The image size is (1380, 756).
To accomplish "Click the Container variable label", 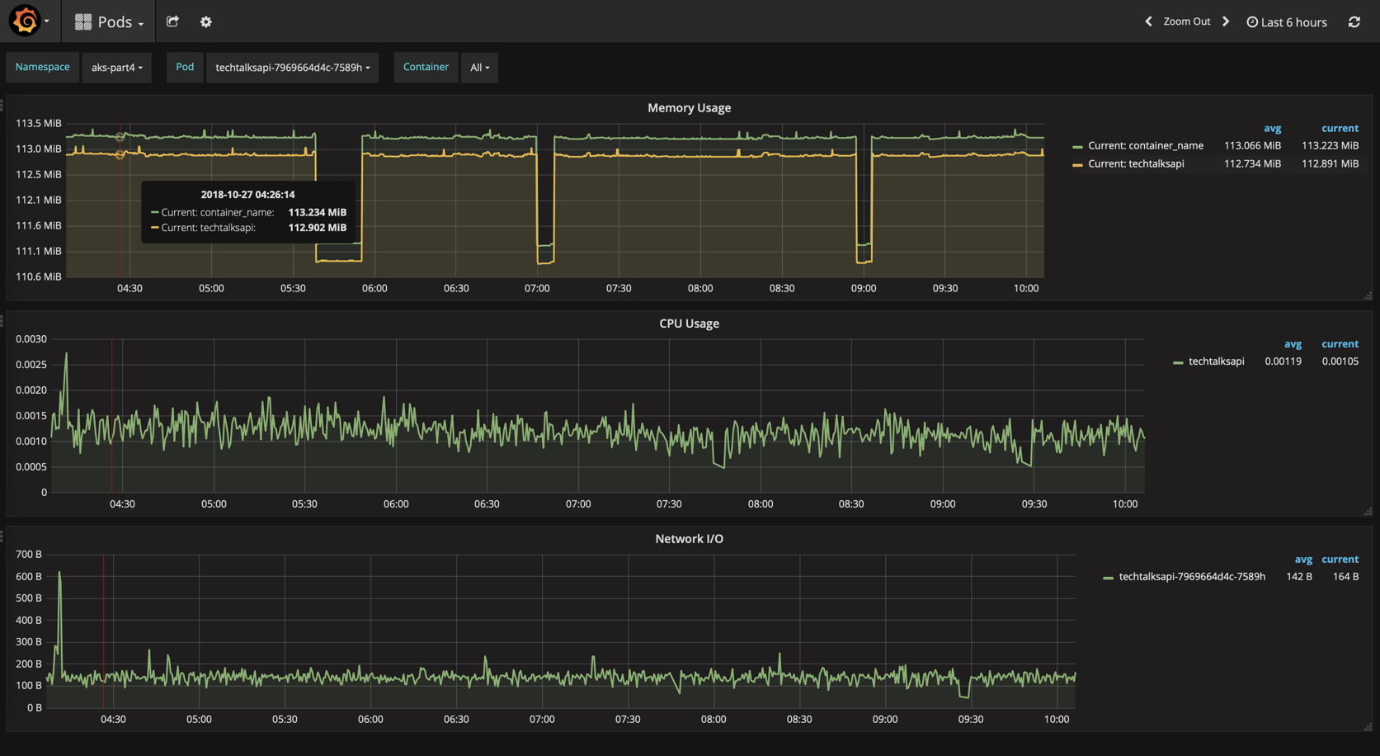I will click(x=426, y=67).
